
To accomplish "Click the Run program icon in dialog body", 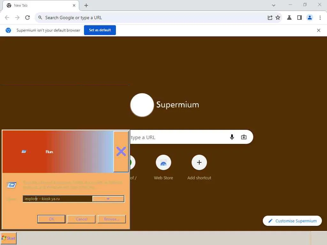I will coord(11,185).
